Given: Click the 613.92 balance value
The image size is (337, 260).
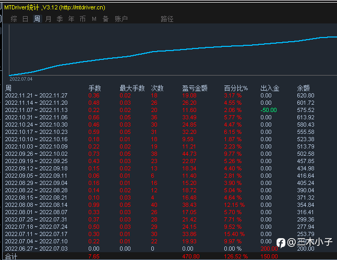Looking at the screenshot, I should 305,117.
